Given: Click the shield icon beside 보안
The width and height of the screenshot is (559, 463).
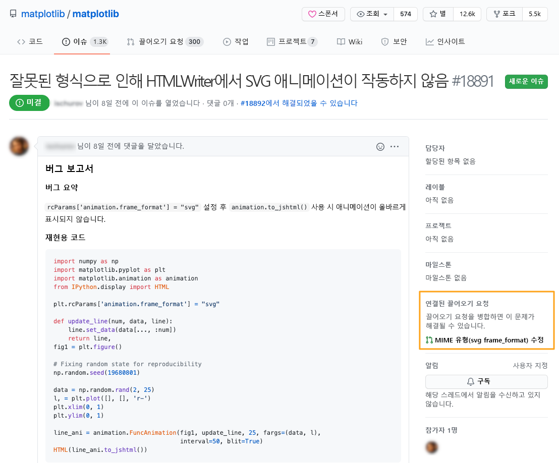Looking at the screenshot, I should (384, 42).
